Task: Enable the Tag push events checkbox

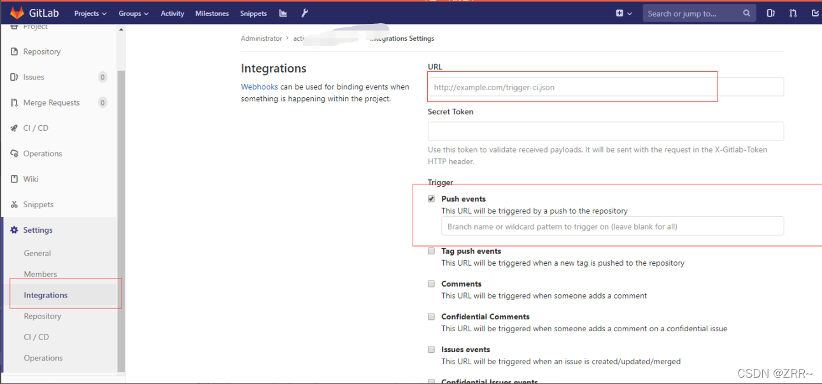Action: [432, 251]
